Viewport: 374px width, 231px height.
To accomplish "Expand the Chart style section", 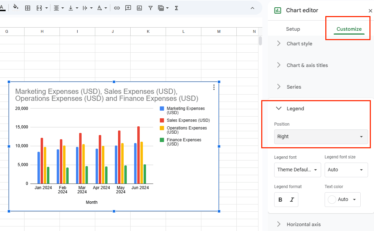I will coord(299,44).
